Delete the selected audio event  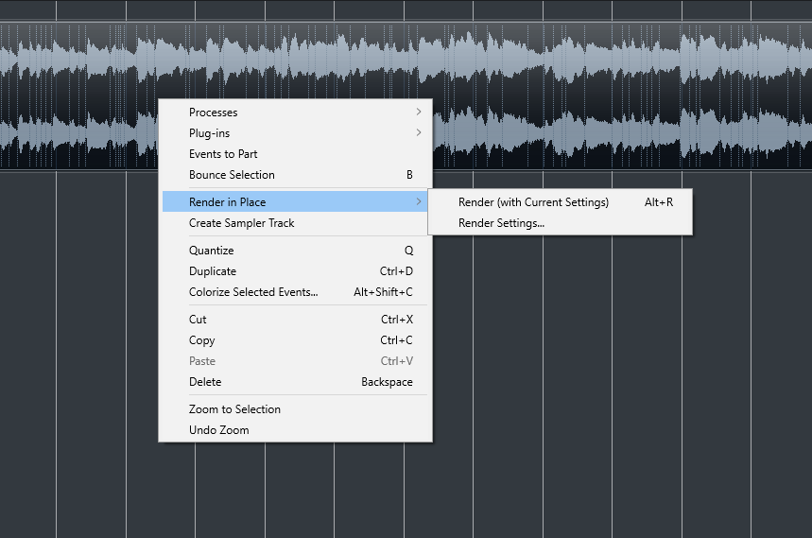[x=205, y=382]
